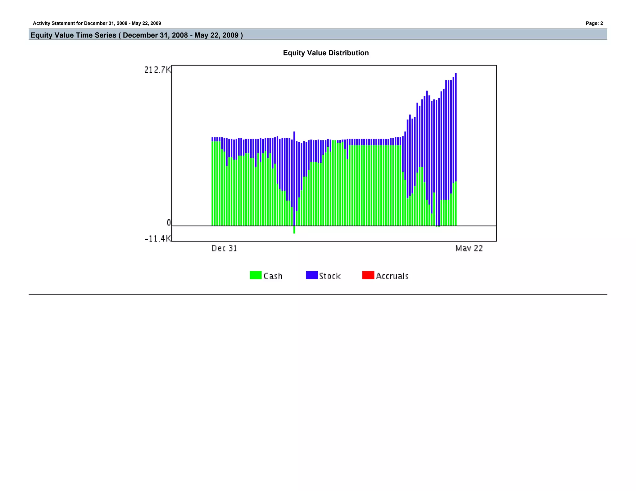Click the tallest blue bar at chart's right end
This screenshot has width=636, height=491.
coord(456,124)
